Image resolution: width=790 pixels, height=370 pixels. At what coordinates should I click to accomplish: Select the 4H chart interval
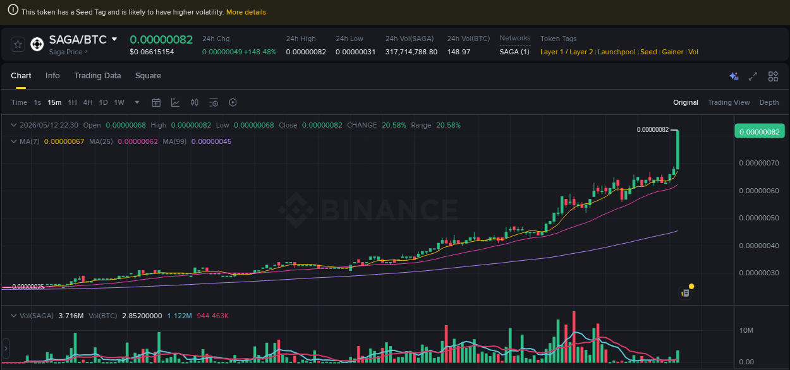tap(88, 102)
